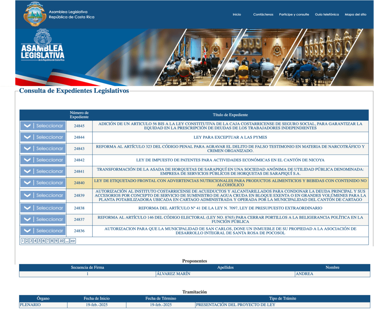Click the chevron icon for expediente 24843
The width and height of the screenshot is (374, 332).
[x=27, y=148]
